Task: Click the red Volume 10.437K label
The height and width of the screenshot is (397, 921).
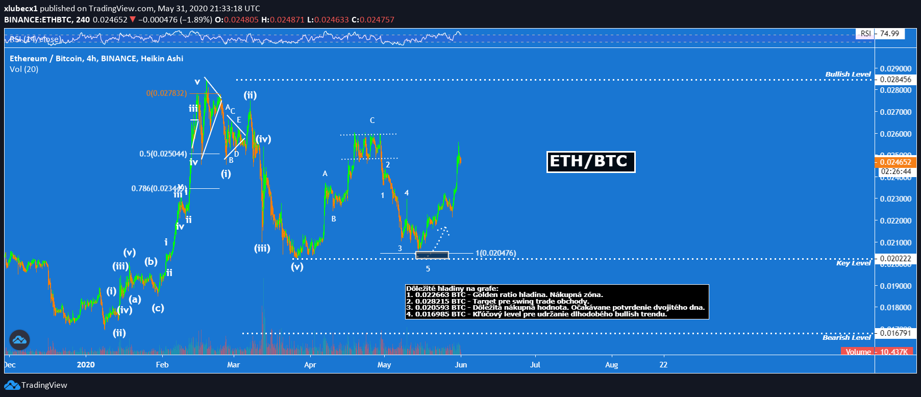Action: (876, 352)
